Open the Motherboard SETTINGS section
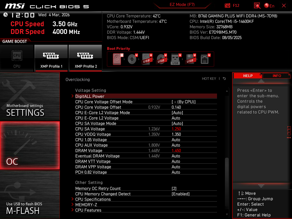The height and width of the screenshot is (219, 292). coord(30,96)
